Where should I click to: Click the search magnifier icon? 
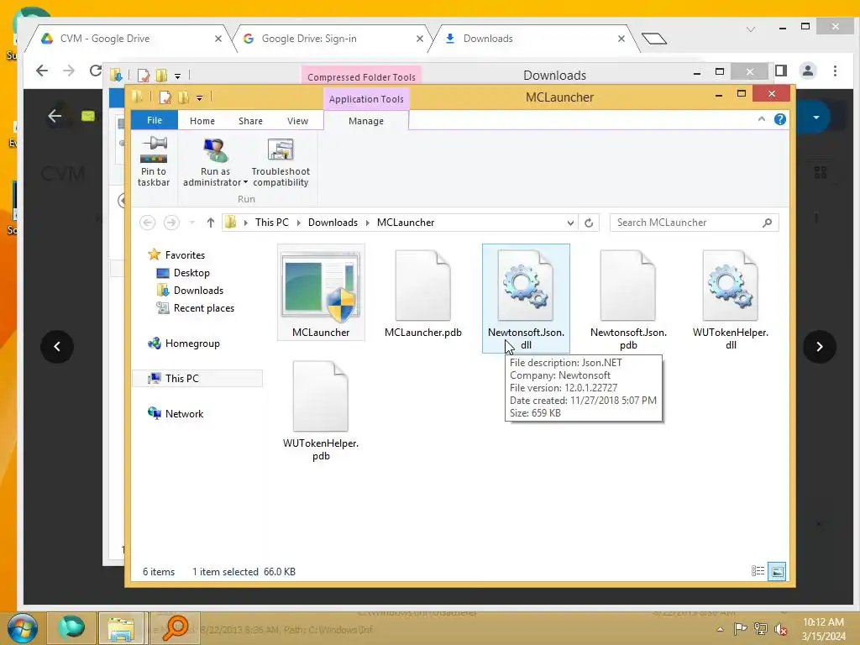point(768,222)
